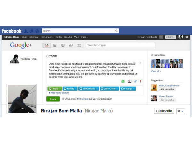The width and height of the screenshot is (192, 144).
Task: Click Nicole Simon's avatar
Action: (x=154, y=98)
